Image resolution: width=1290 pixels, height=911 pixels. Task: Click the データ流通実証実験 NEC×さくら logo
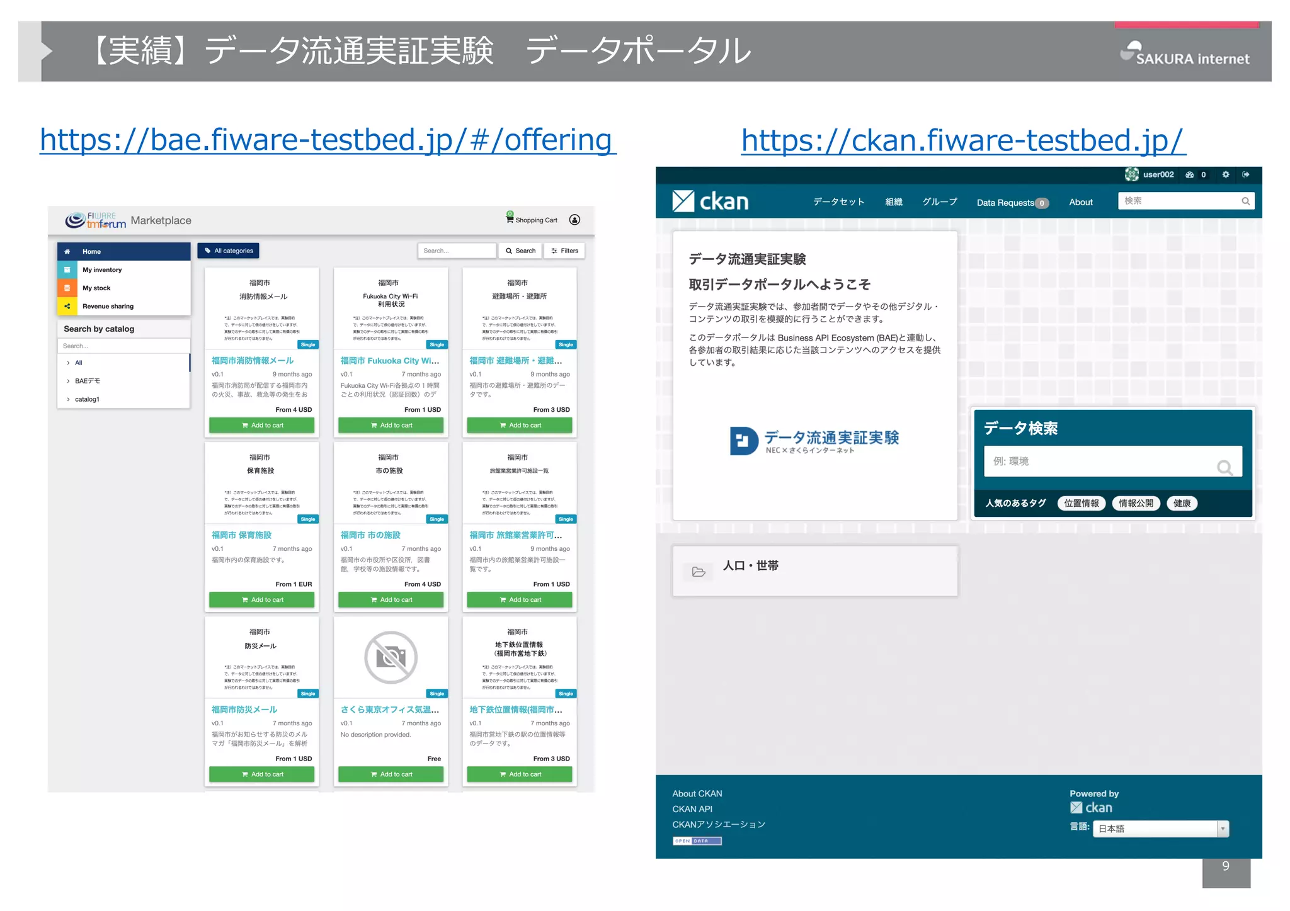tap(814, 441)
